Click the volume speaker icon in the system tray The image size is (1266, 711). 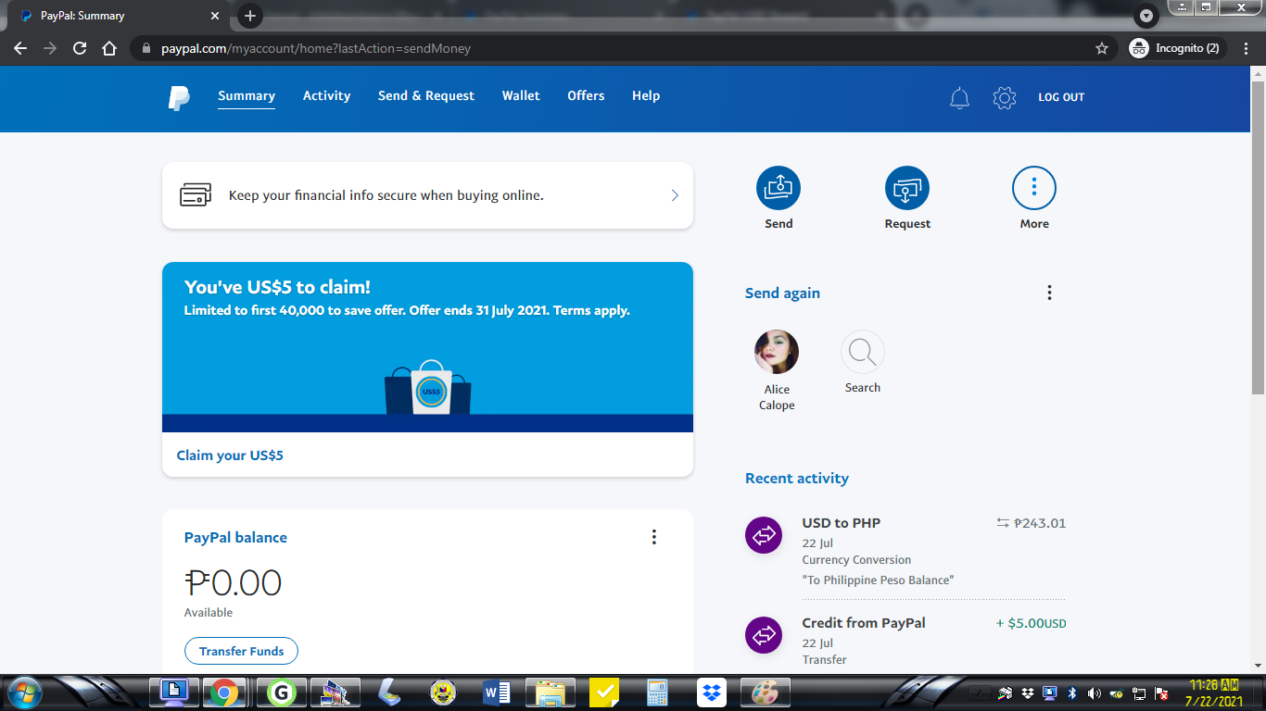(1094, 693)
